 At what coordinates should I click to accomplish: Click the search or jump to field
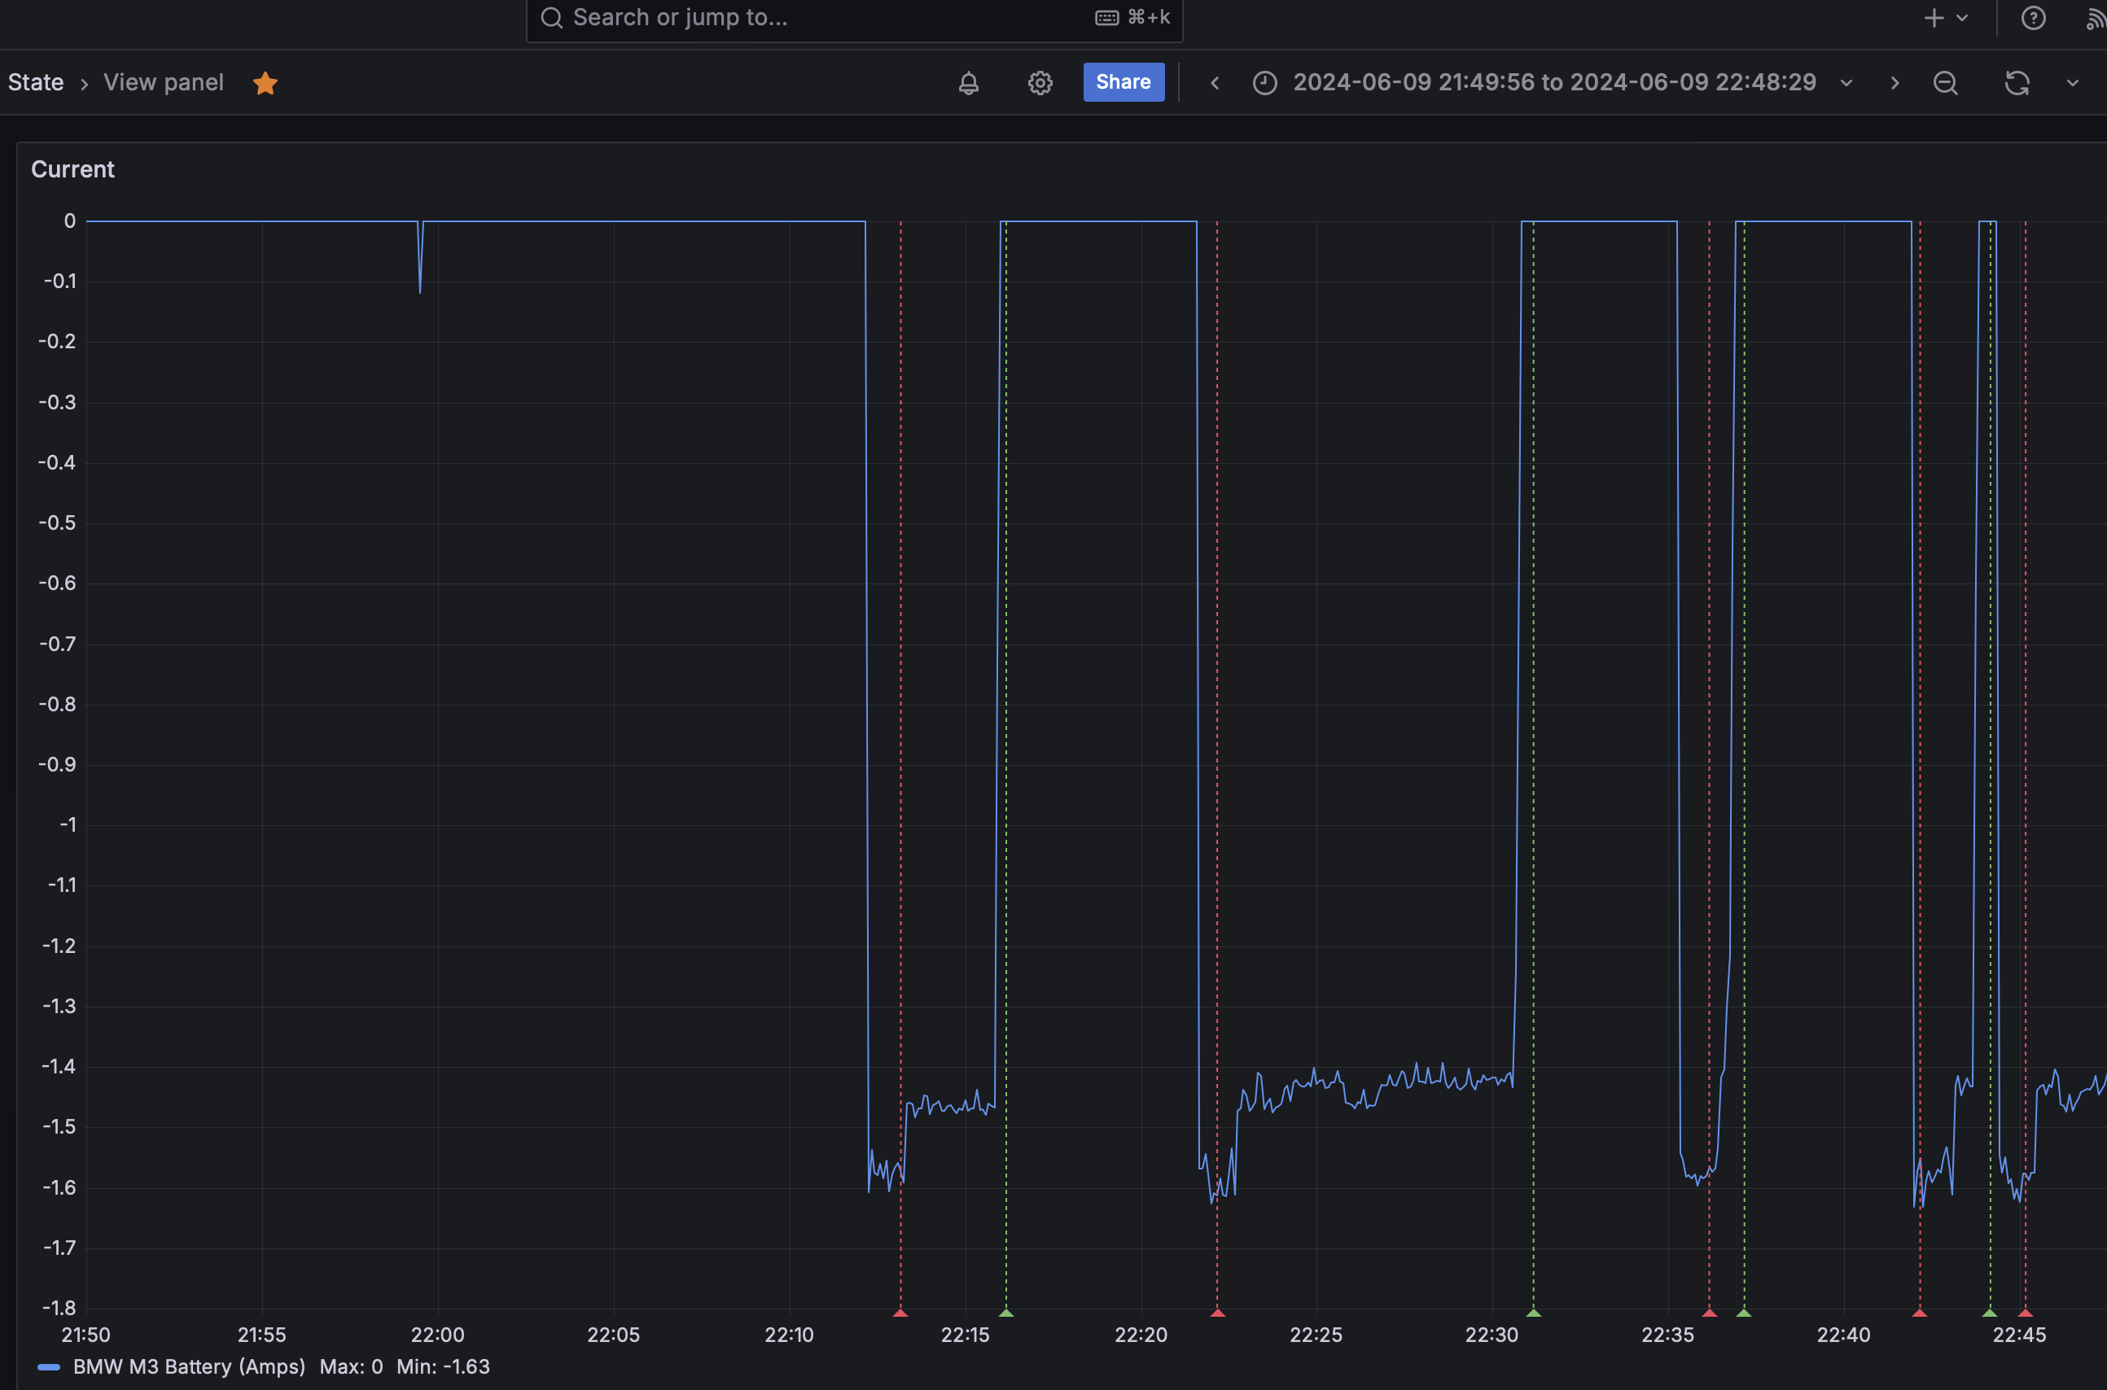click(854, 18)
